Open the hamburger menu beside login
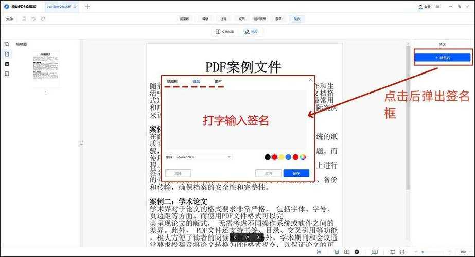This screenshot has height=257, width=475. pos(437,6)
